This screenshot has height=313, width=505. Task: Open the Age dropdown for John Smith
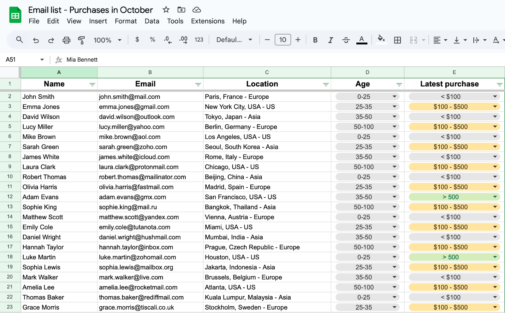point(395,97)
